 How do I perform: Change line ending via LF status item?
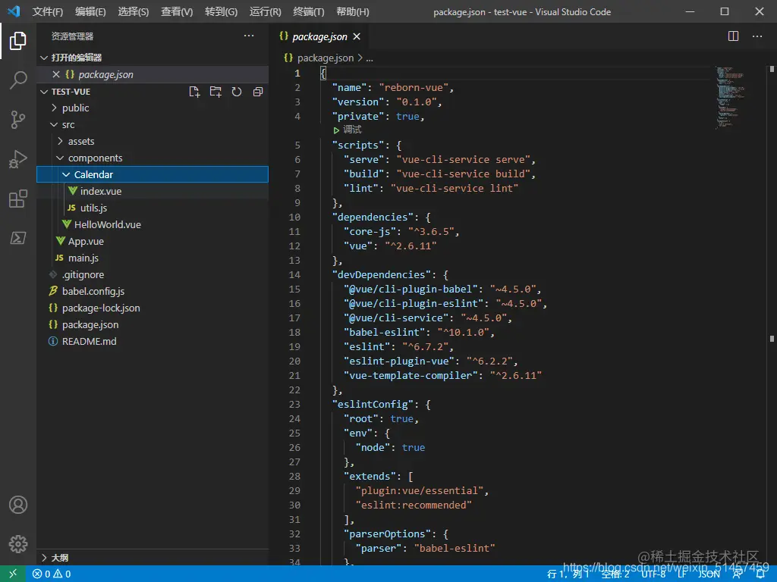682,574
